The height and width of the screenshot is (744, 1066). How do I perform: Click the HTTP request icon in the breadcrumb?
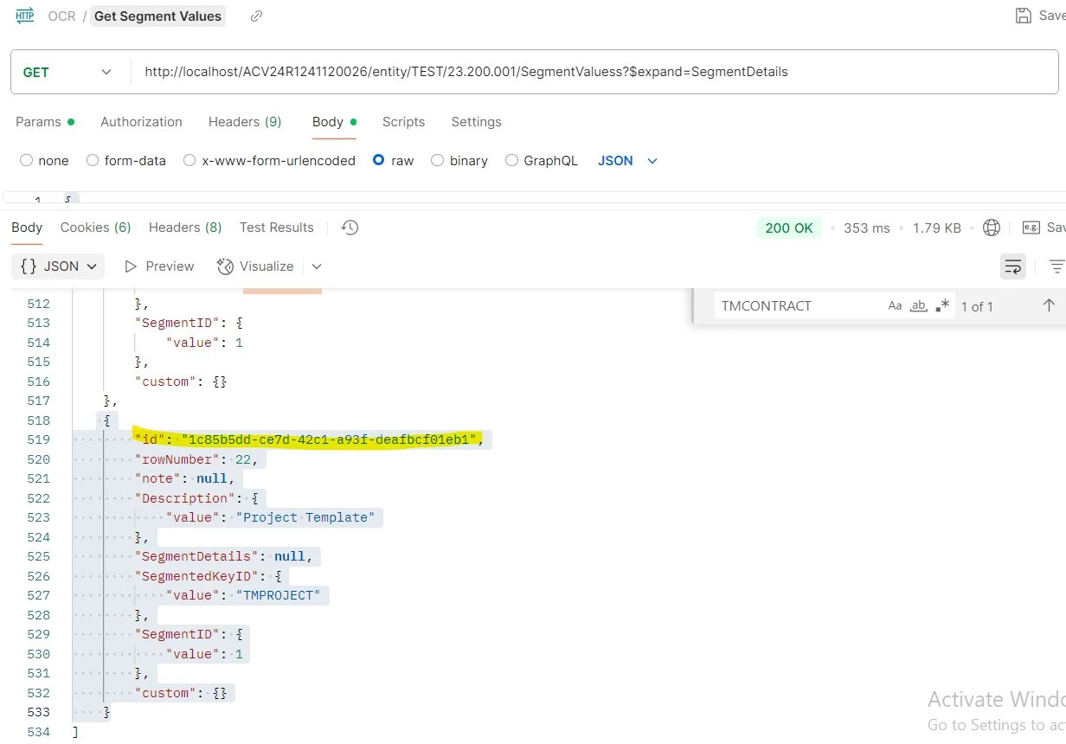[x=24, y=16]
